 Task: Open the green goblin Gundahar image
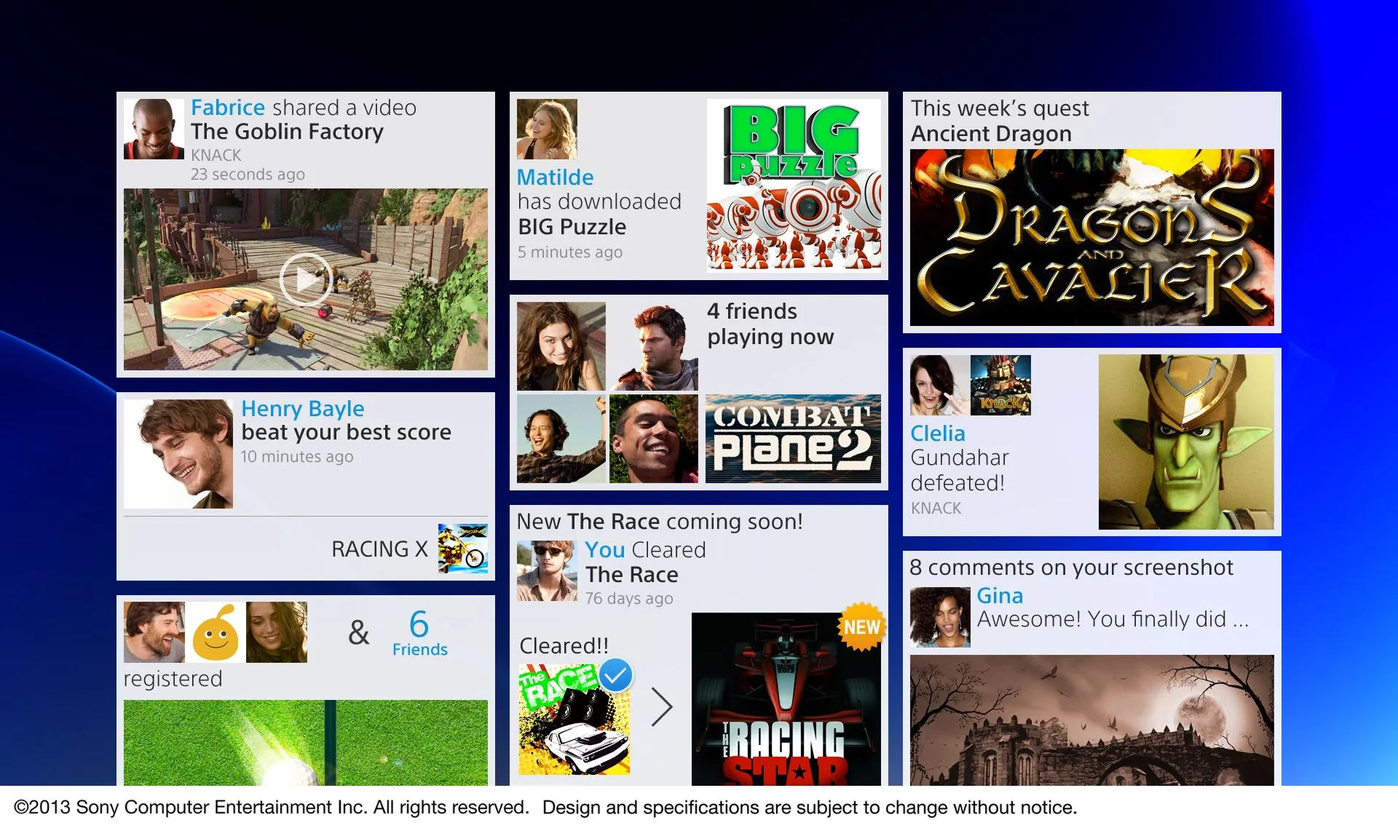click(x=1185, y=442)
